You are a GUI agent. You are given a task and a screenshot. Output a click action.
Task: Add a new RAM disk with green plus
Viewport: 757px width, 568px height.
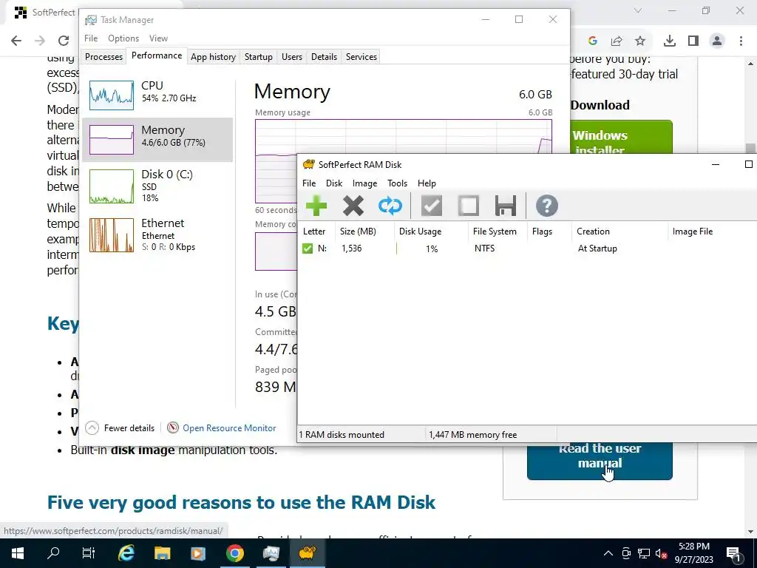pyautogui.click(x=316, y=206)
